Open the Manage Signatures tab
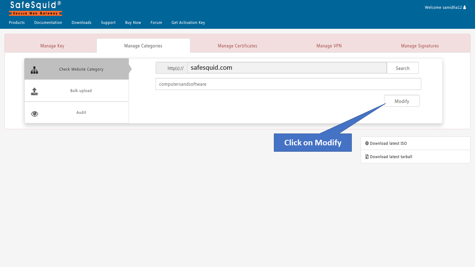475x267 pixels. [420, 46]
